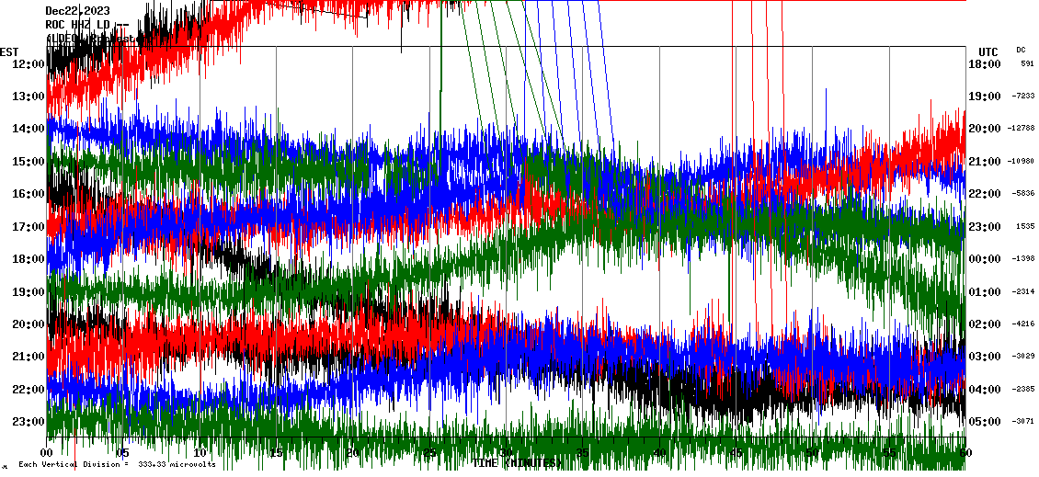
Task: Click the EST axis header
Action: (x=9, y=51)
